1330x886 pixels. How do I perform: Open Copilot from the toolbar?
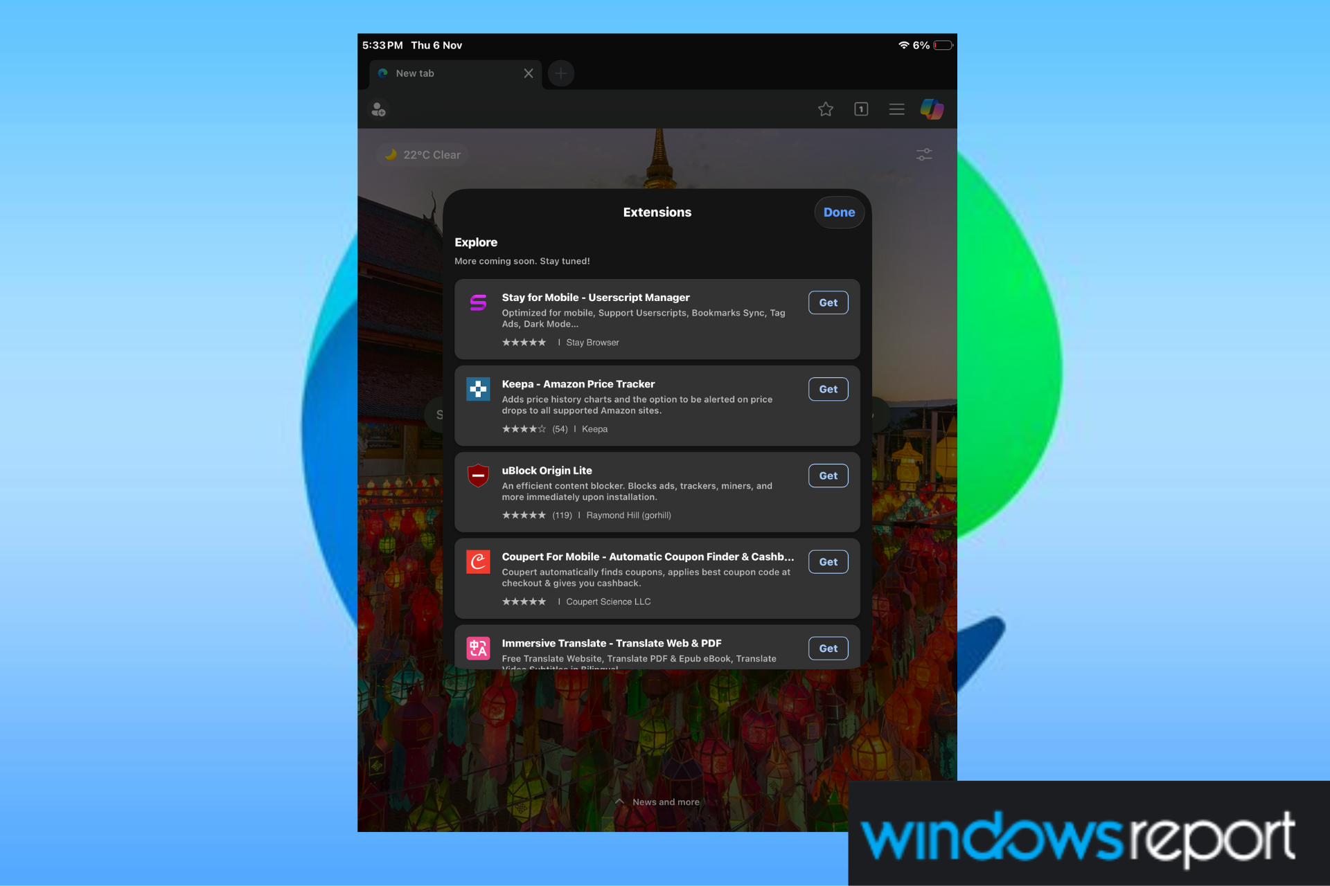tap(932, 109)
